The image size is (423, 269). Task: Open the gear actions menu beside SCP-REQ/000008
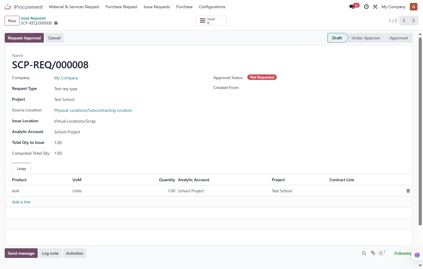[56, 23]
